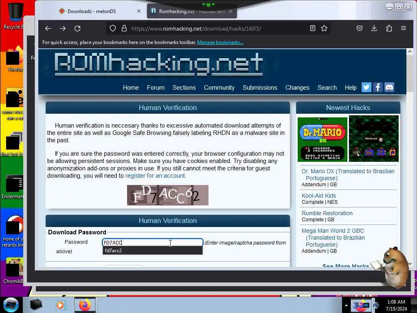This screenshot has width=417, height=313.
Task: Close the Downloads - melonDS tab
Action: point(139,11)
